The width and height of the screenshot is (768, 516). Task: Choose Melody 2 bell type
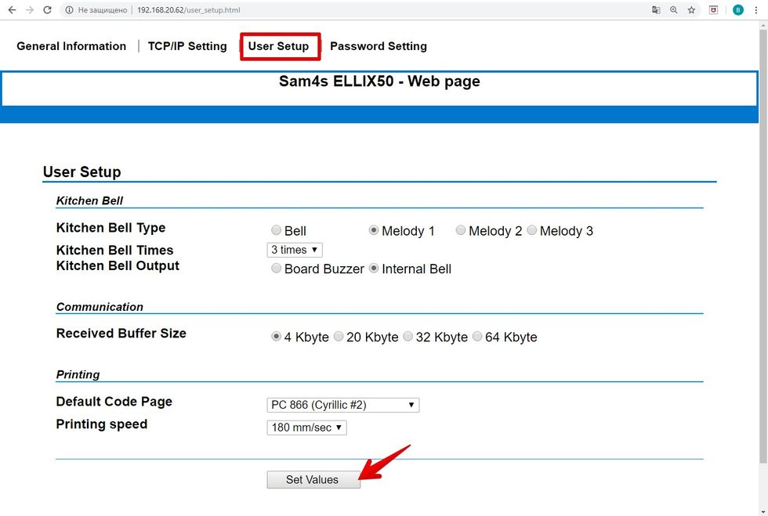click(461, 230)
